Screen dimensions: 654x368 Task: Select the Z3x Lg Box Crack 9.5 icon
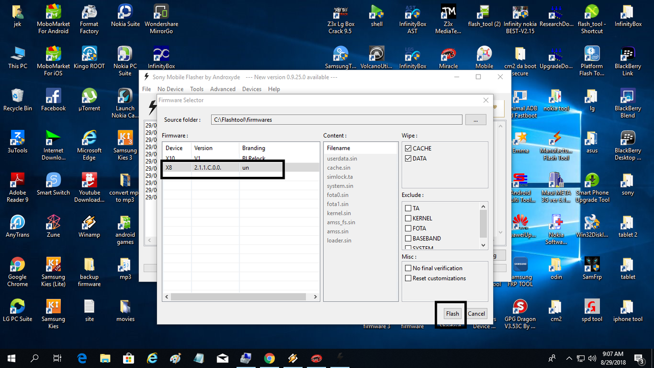tap(341, 19)
